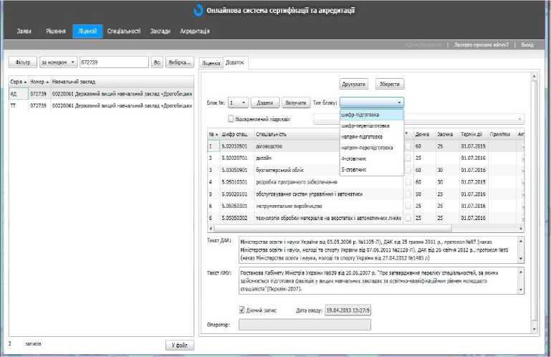551x357 pixels.
Task: Click the Фільтр button
Action: pos(21,62)
